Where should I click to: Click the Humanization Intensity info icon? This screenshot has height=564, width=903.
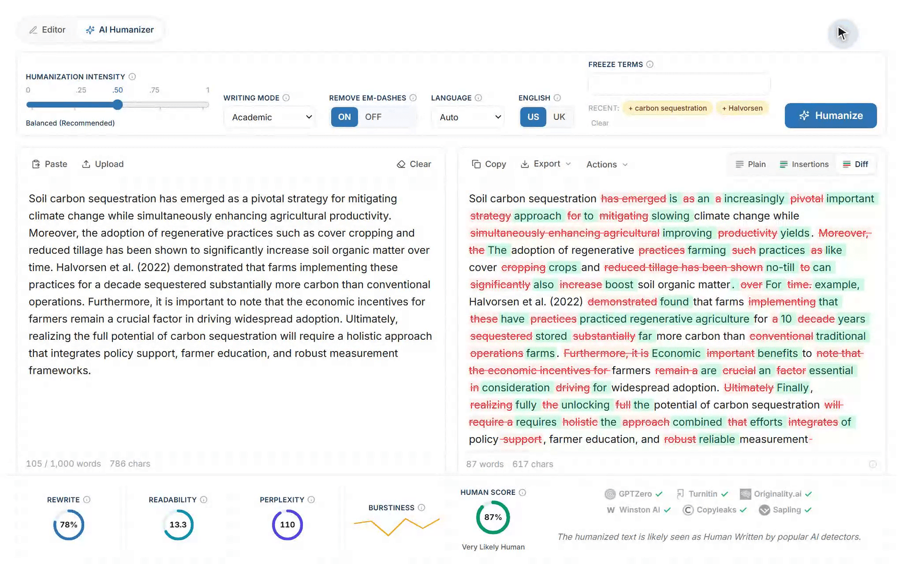click(132, 77)
